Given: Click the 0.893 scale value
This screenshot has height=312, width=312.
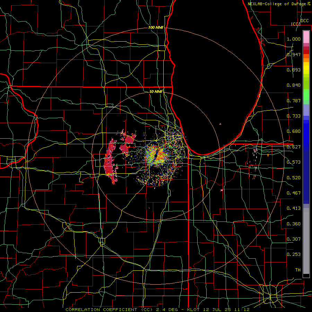Looking at the screenshot, I should pos(294,70).
